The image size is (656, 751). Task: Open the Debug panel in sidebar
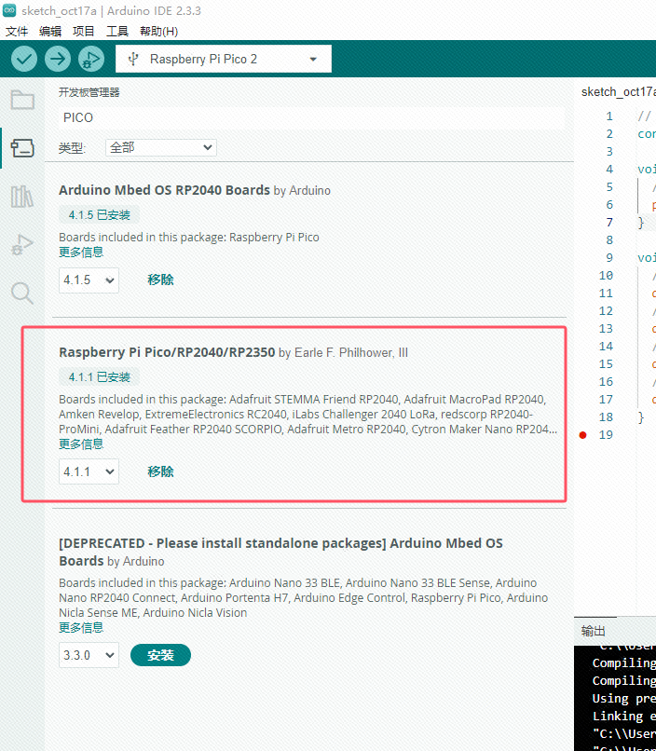(x=22, y=245)
